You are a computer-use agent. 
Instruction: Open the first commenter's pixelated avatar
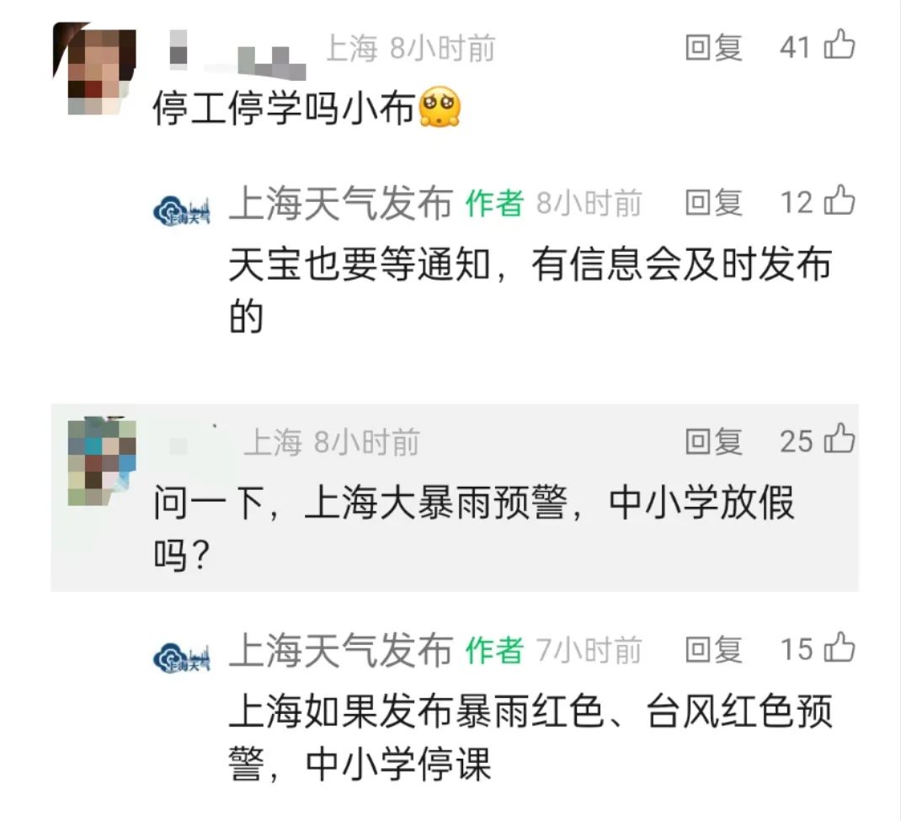(x=95, y=69)
